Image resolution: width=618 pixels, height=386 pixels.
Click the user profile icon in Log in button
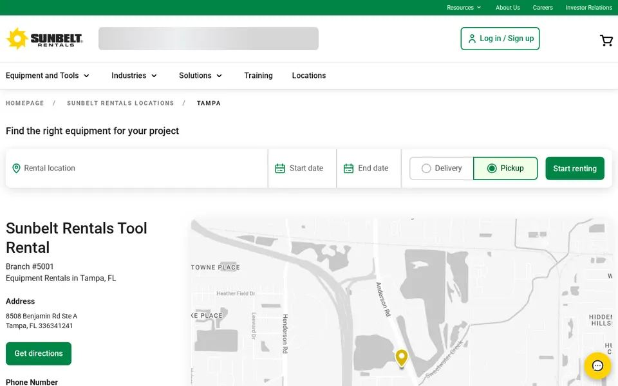coord(472,39)
